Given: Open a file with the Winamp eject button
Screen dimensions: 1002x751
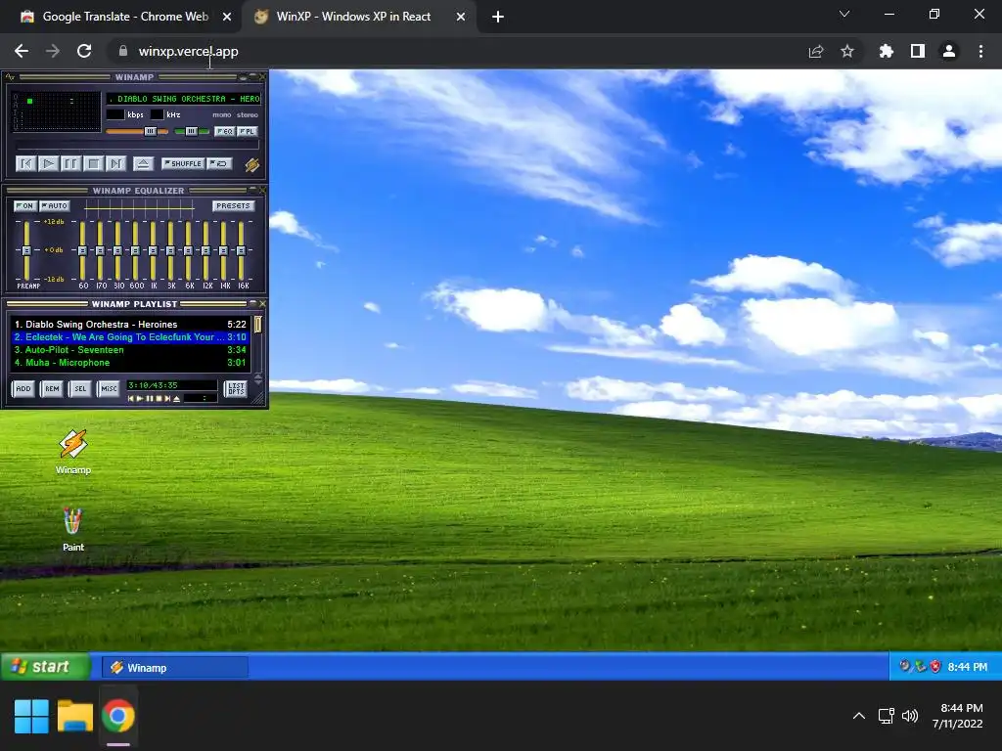Looking at the screenshot, I should point(143,164).
